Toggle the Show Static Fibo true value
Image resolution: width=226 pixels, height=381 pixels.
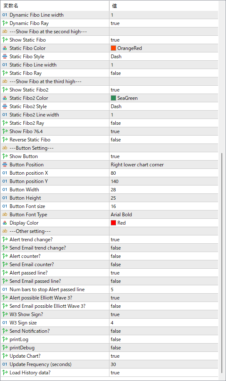coord(164,40)
